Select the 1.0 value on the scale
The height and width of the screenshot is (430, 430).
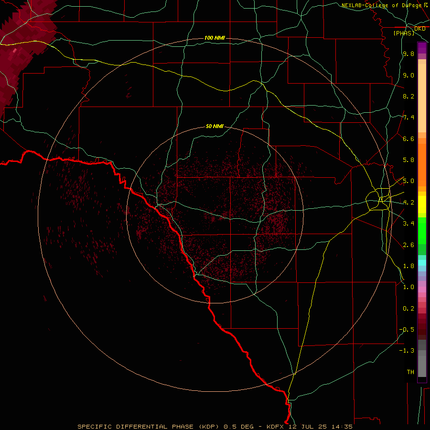click(408, 287)
